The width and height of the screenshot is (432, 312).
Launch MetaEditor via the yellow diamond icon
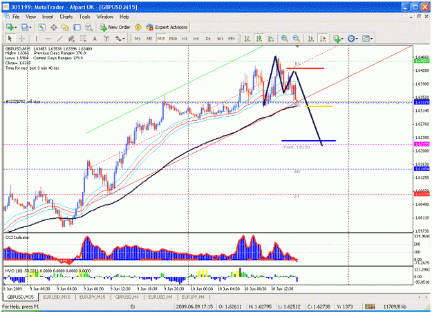138,27
